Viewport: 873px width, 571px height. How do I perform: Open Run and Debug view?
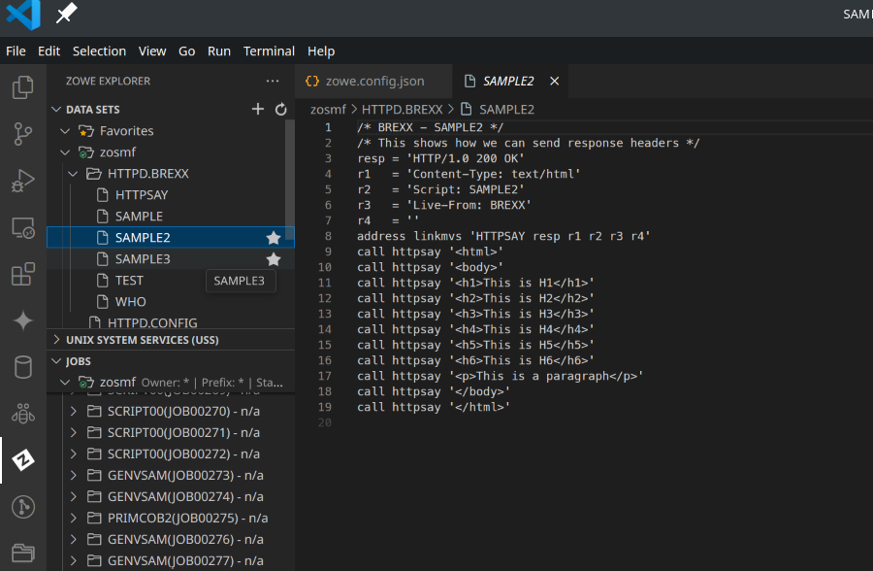22,181
